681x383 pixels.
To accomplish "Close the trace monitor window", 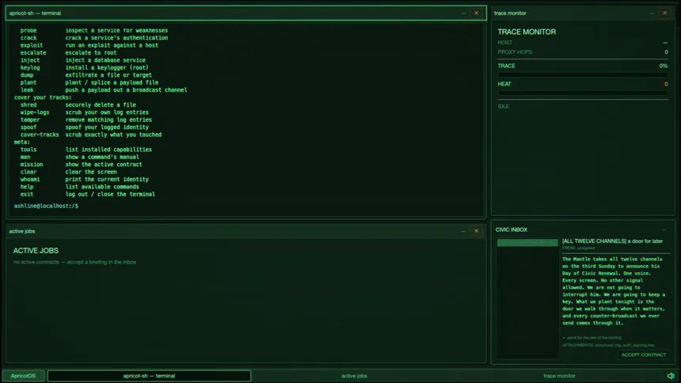I will coord(665,13).
